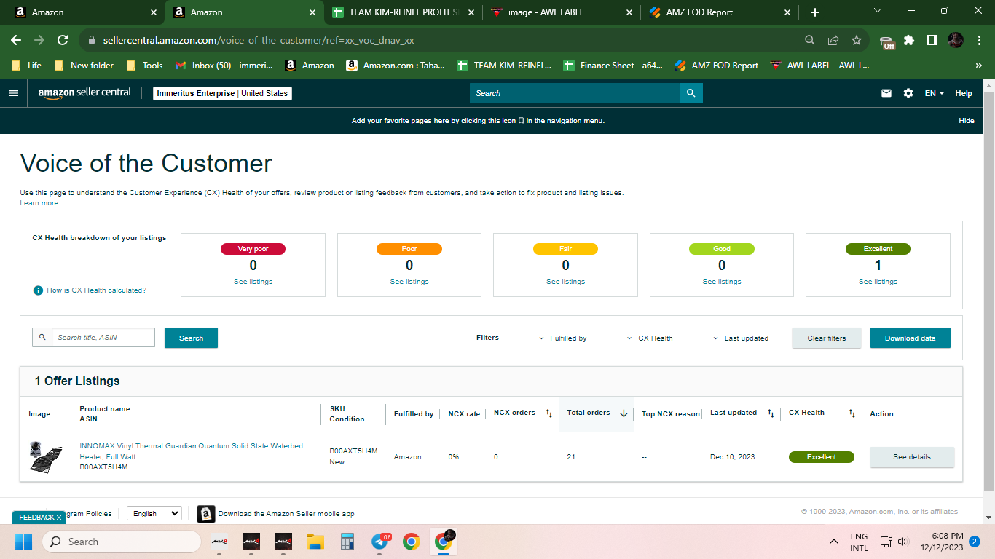Click the Amazon Seller app icon in footer
Viewport: 995px width, 559px height.
tap(206, 514)
